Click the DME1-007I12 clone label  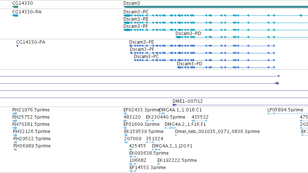(187, 101)
